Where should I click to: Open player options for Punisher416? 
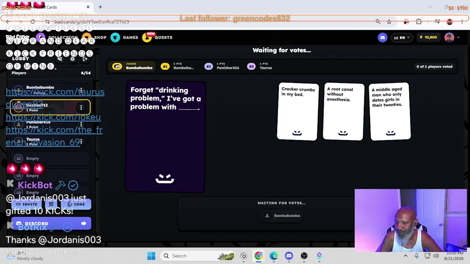[81, 125]
